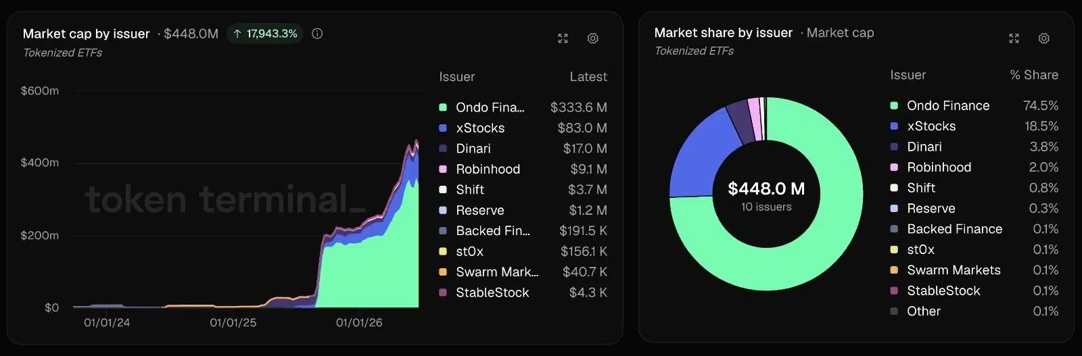The height and width of the screenshot is (356, 1082).
Task: Select Reserve row in Market cap legend
Action: coord(523,210)
